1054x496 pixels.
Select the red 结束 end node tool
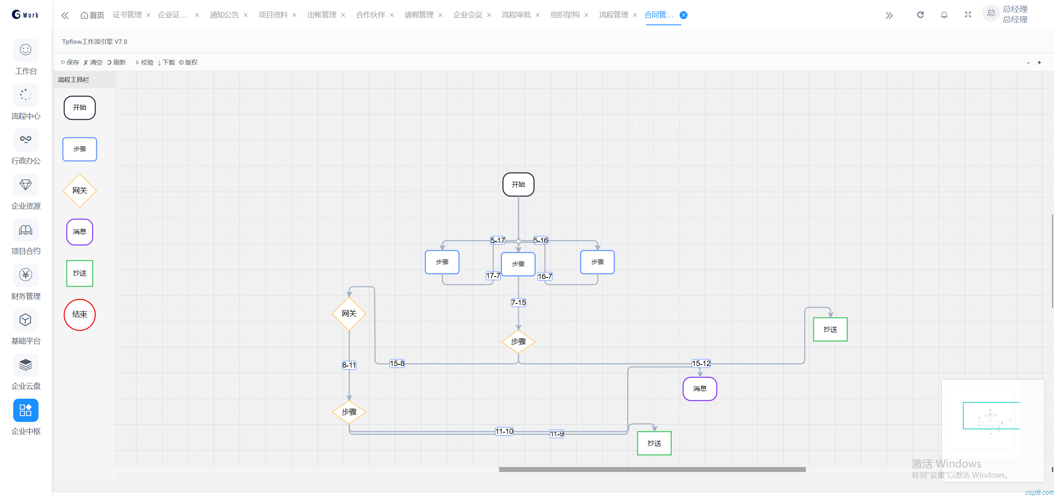point(80,315)
